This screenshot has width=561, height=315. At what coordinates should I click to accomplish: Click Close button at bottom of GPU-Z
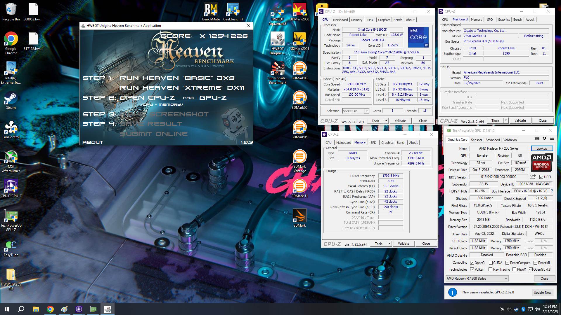tap(544, 279)
